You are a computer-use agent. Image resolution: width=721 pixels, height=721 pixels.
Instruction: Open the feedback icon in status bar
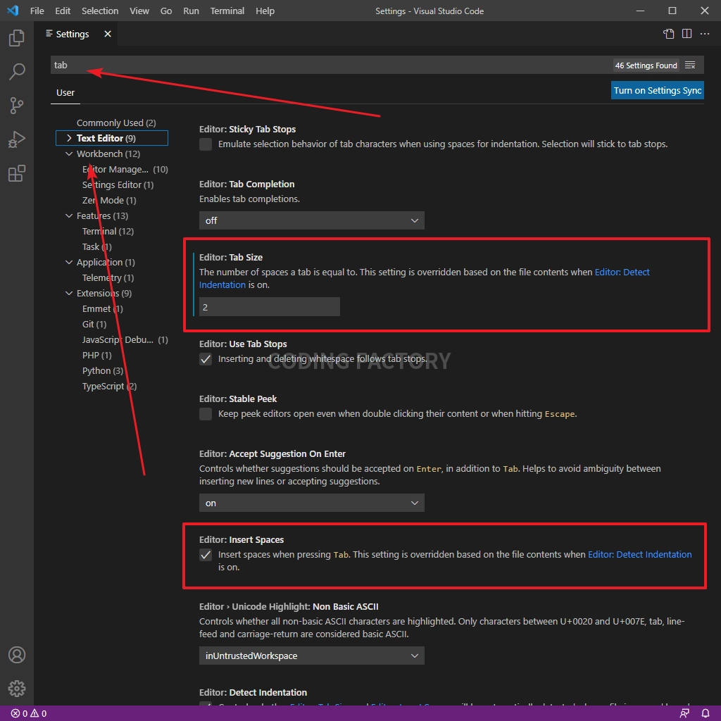684,713
